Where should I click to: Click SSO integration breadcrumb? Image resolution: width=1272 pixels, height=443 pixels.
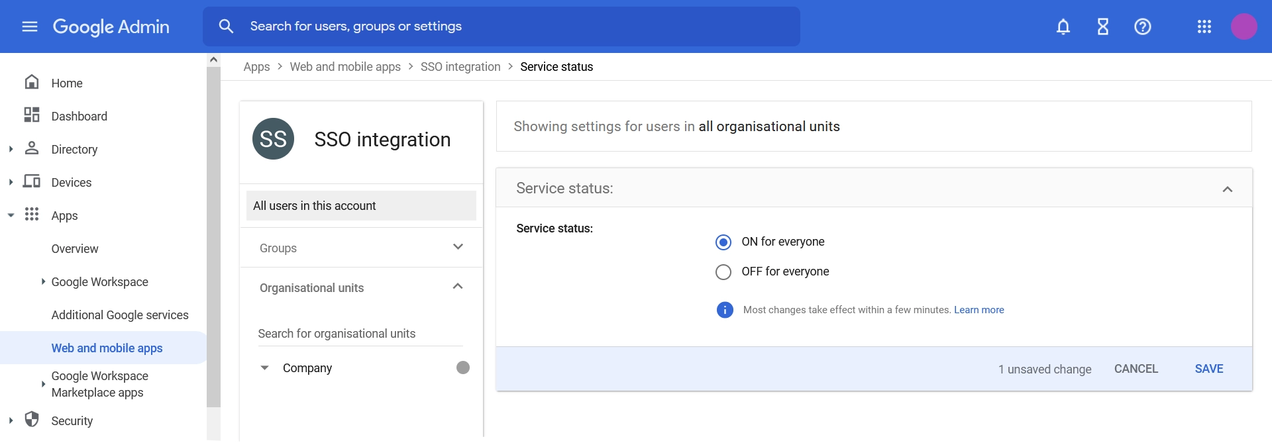460,67
